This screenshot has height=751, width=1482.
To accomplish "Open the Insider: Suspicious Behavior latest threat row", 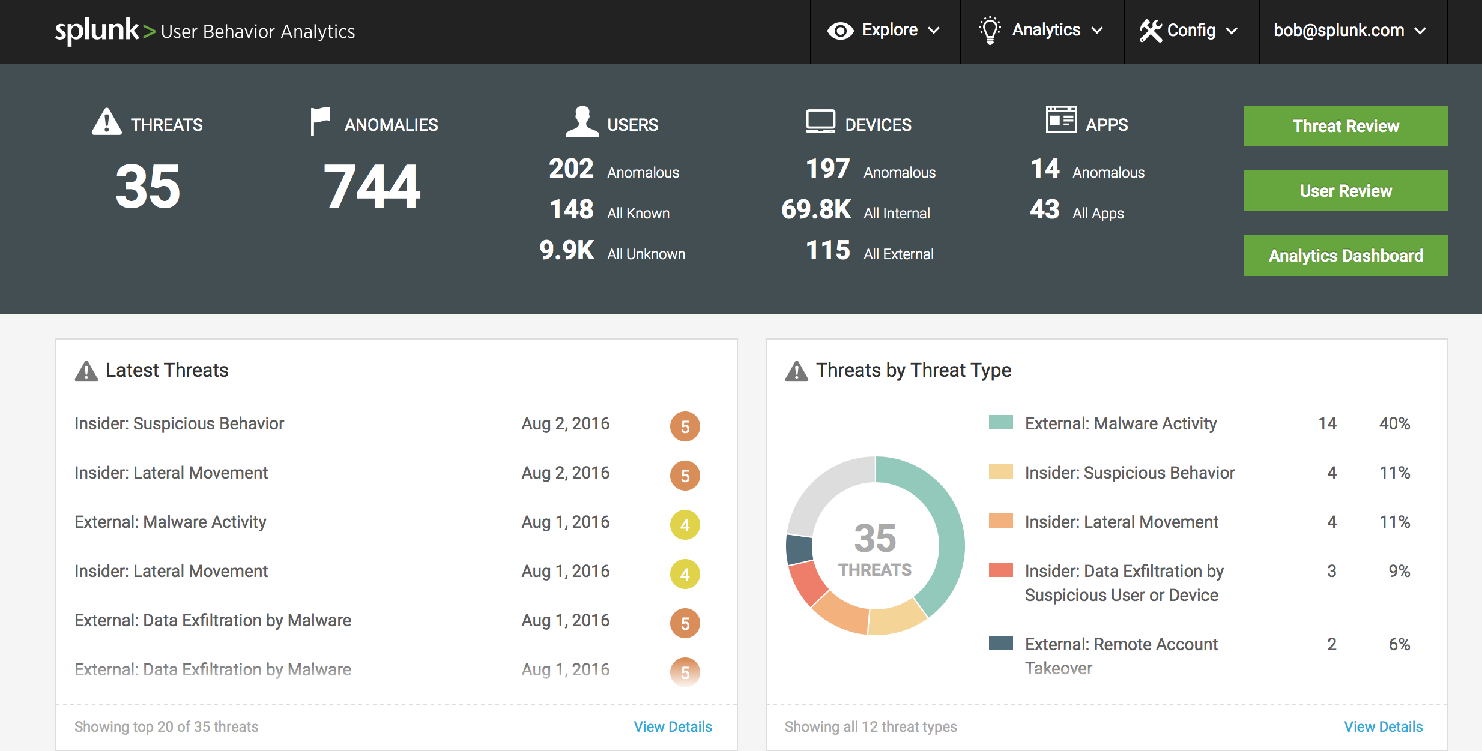I will (x=179, y=423).
